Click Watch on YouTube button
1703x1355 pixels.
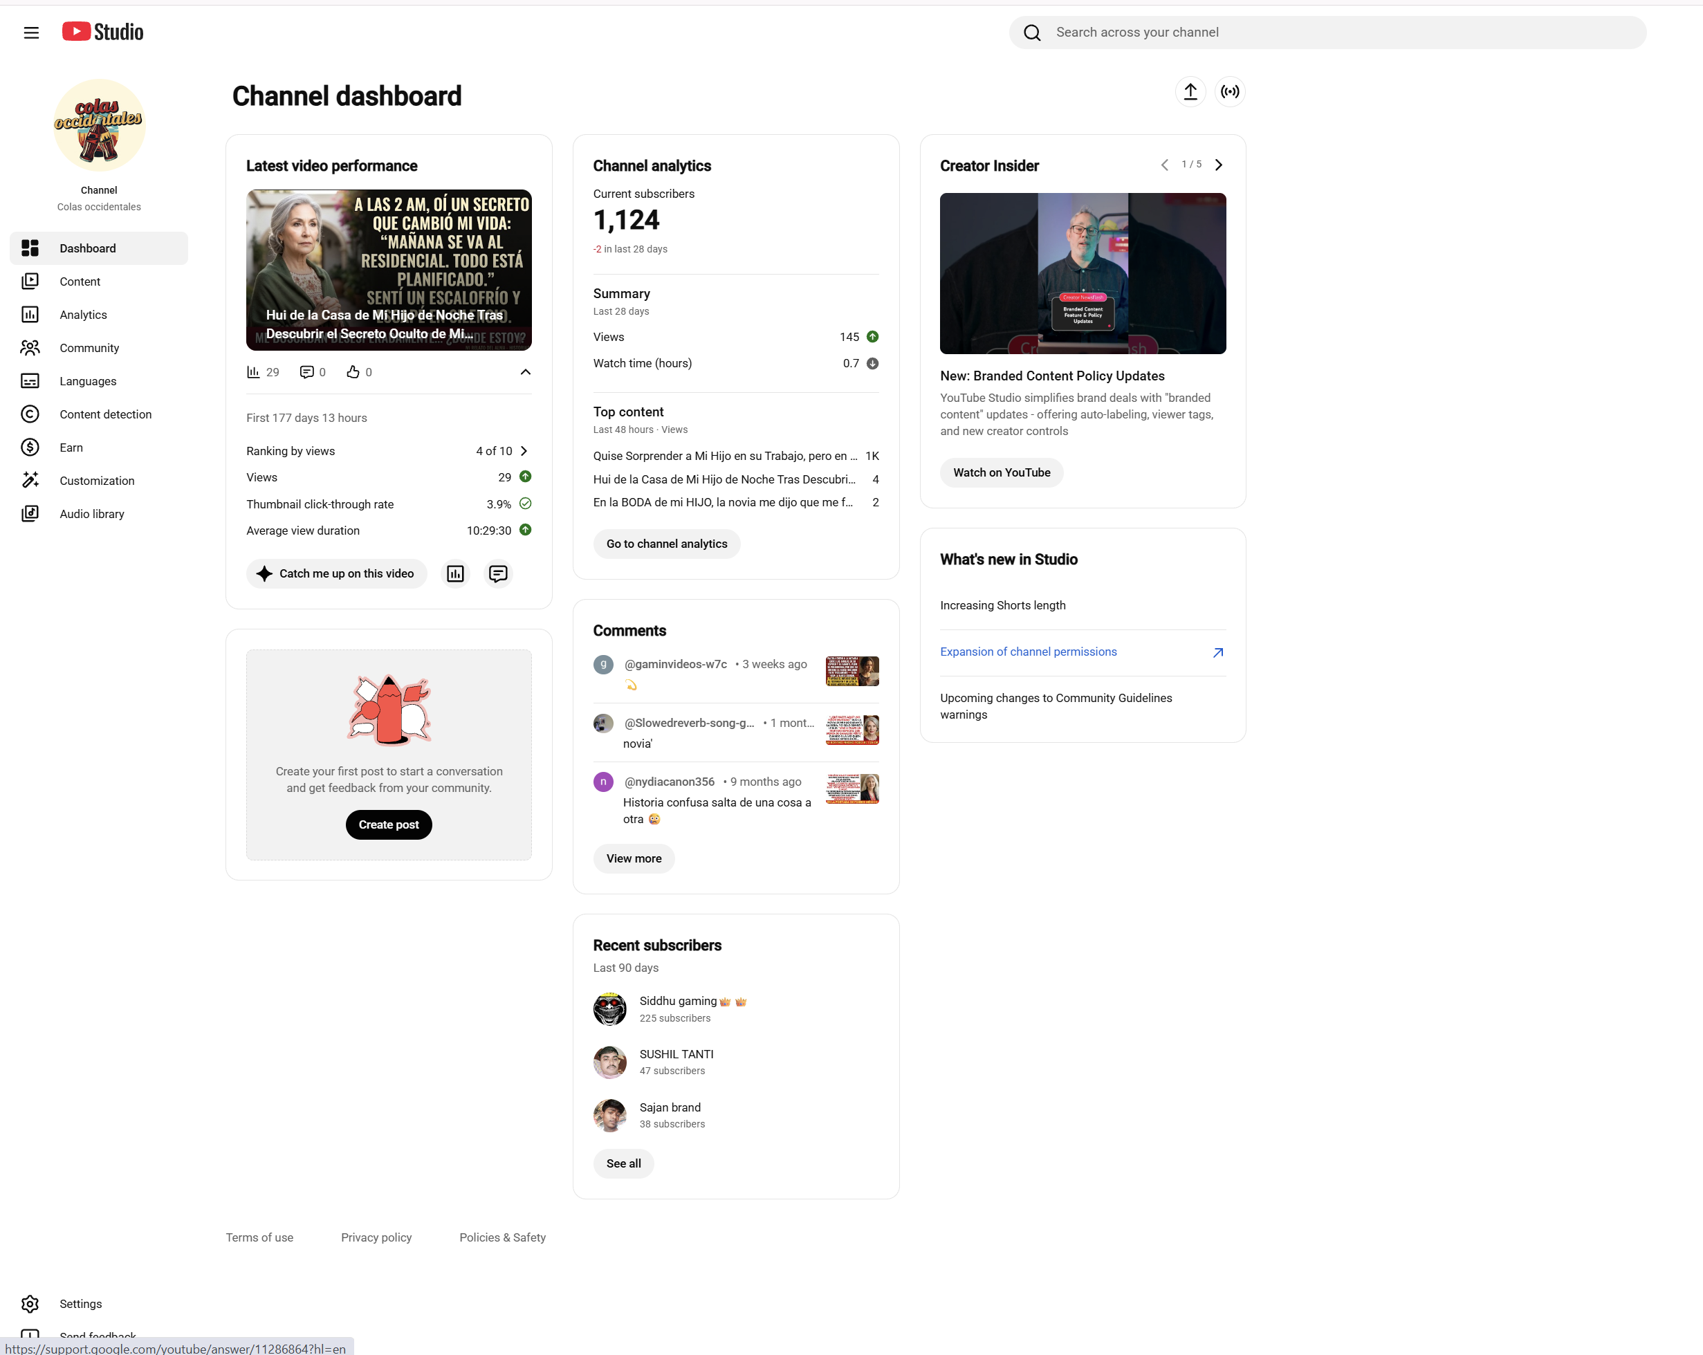point(1002,472)
